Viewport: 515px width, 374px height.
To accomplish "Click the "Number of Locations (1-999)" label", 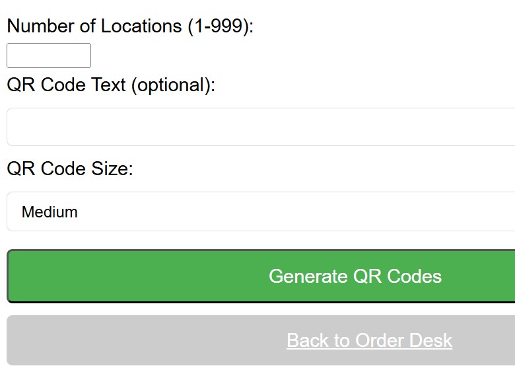I will pos(130,26).
